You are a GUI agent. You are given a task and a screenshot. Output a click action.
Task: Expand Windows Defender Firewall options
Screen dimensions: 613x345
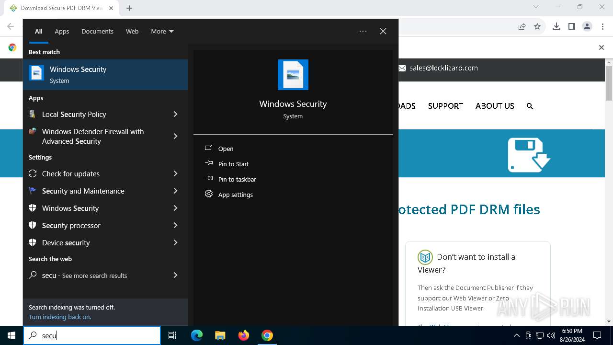pyautogui.click(x=175, y=136)
